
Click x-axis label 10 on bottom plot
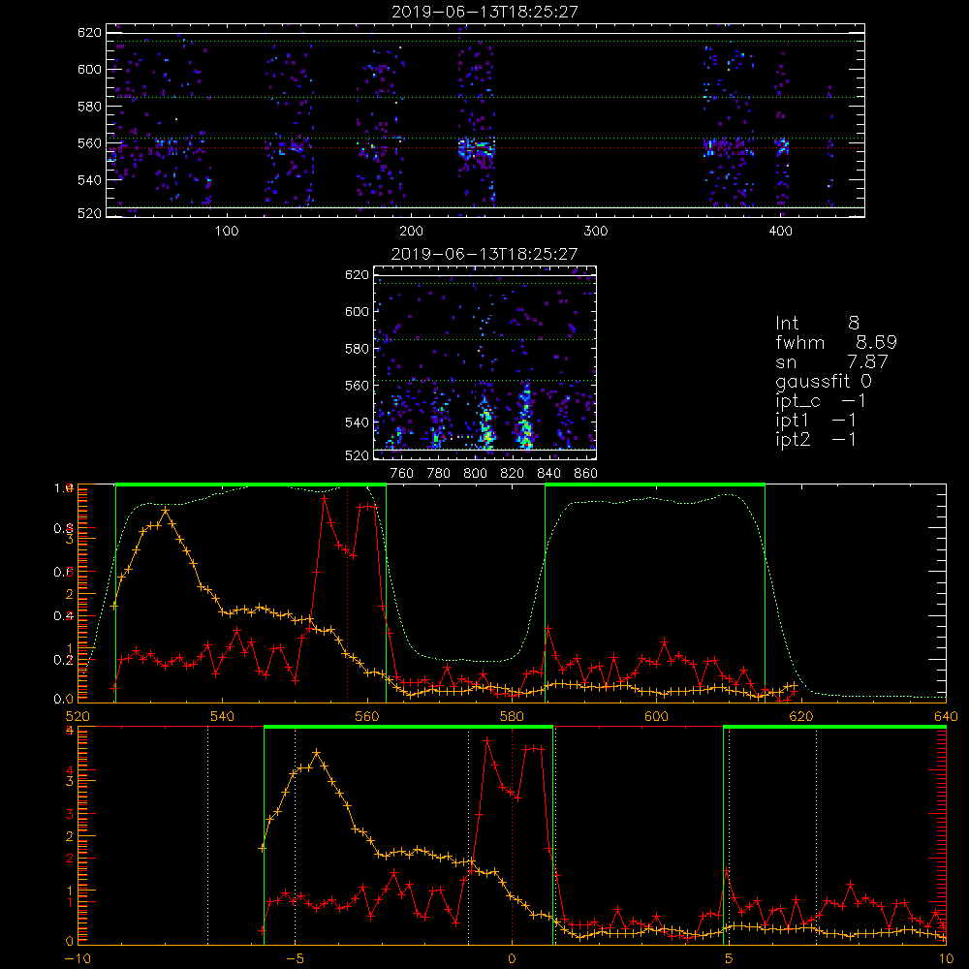point(946,959)
